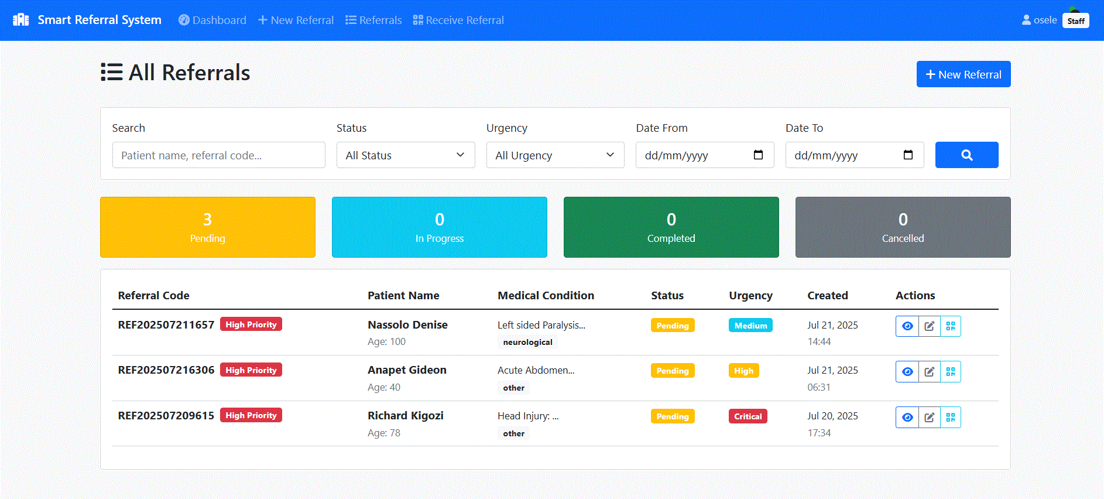Click the Left sided Paralysis condition text

tap(541, 325)
